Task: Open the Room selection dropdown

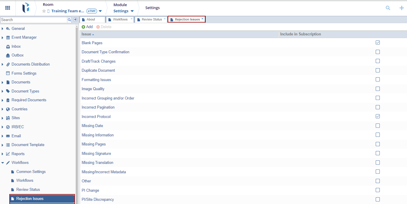Action: pos(100,11)
